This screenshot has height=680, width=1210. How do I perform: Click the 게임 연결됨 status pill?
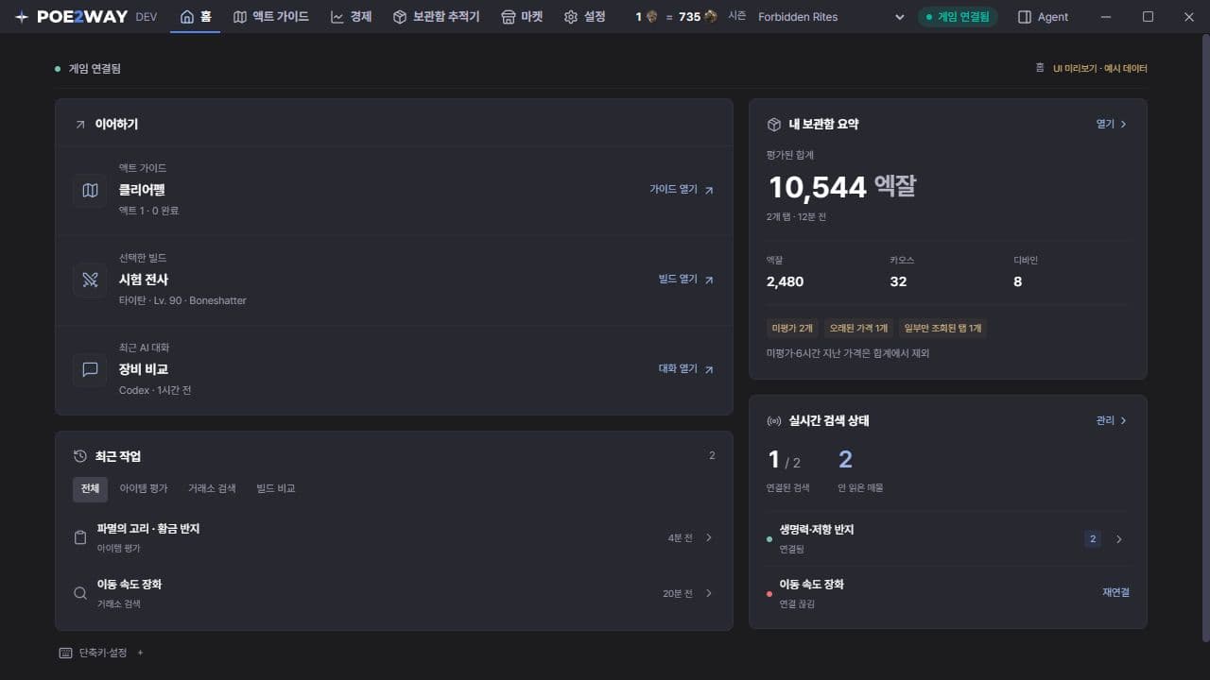coord(958,17)
